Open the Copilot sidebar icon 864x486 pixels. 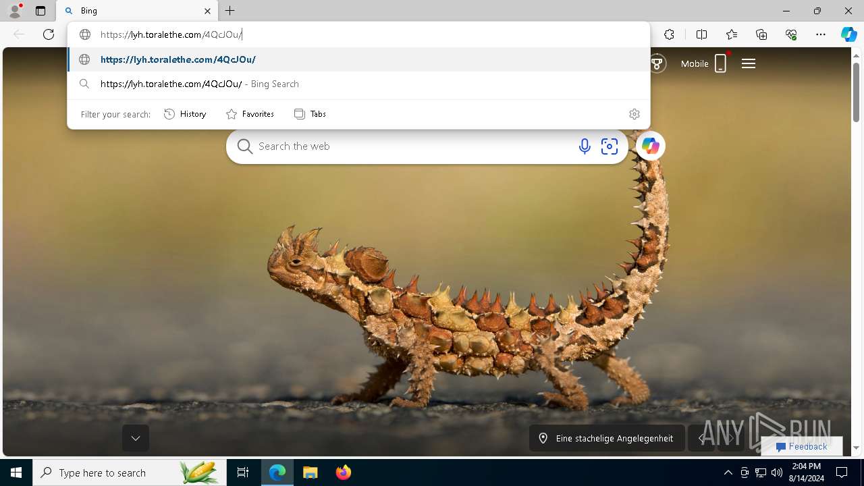(x=848, y=34)
